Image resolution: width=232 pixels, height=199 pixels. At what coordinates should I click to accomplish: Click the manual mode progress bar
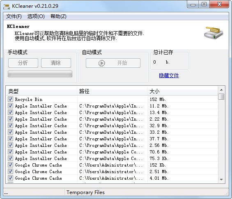pos(40,74)
